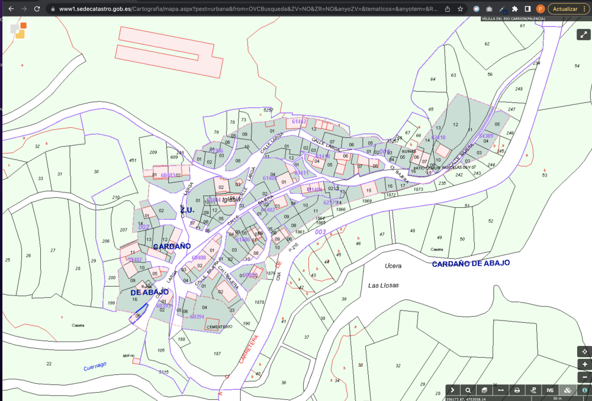
Task: Click block number 60394
Action: (x=197, y=317)
